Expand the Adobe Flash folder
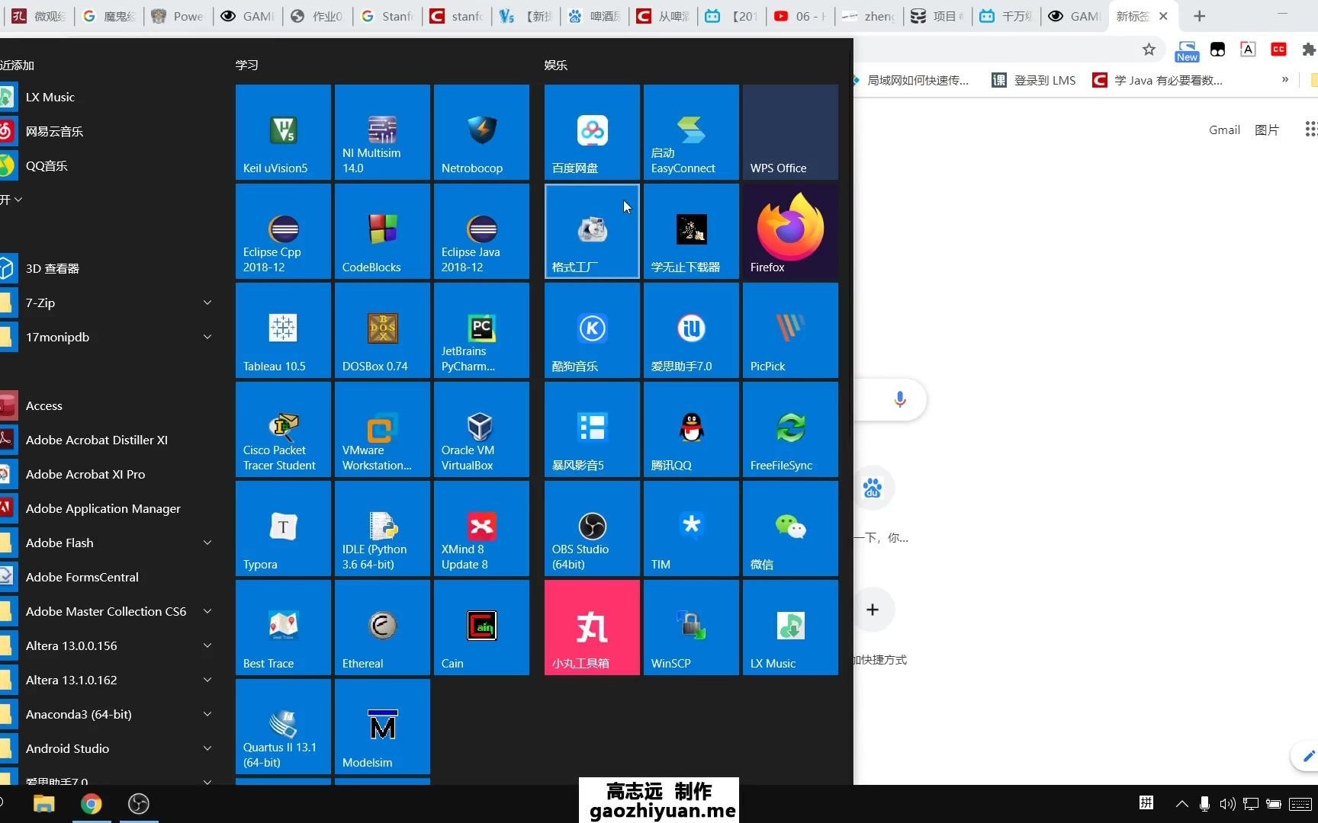The image size is (1318, 823). coord(111,543)
